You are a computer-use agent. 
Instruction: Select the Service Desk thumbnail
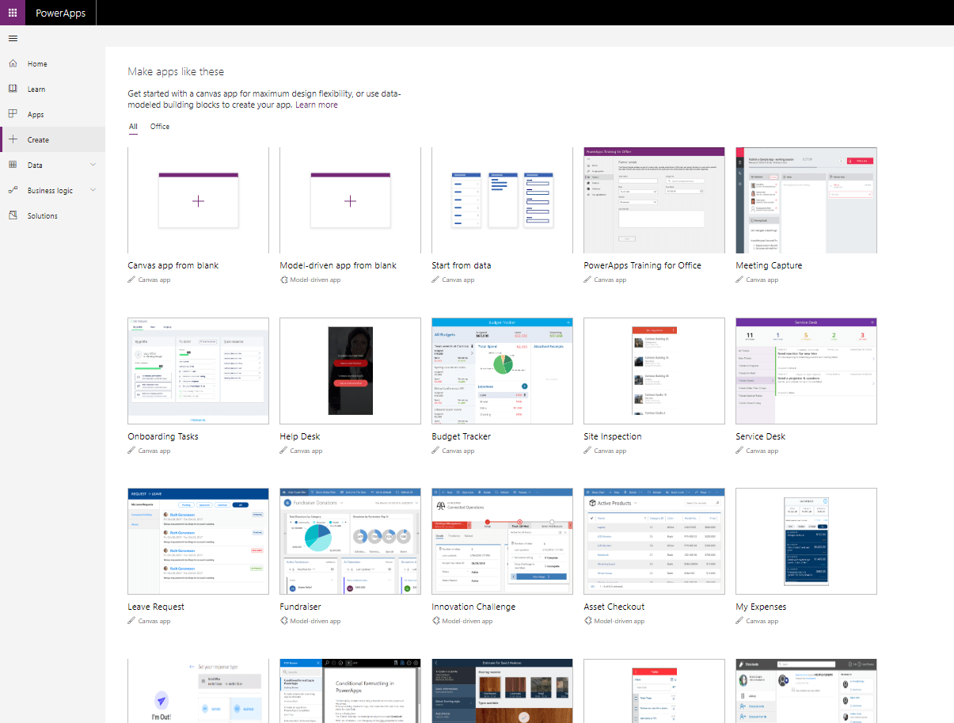806,371
